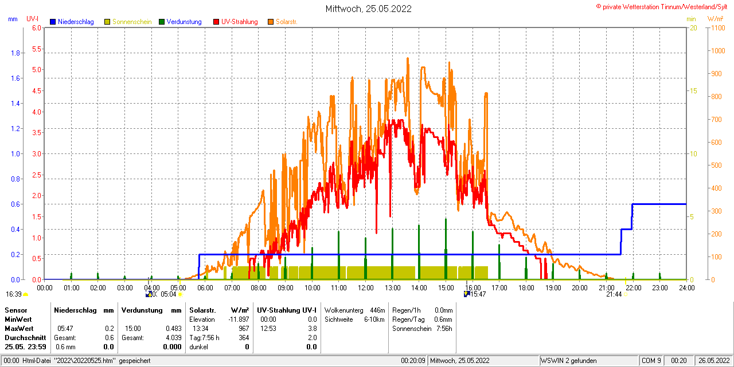Click the W/m² axis unit label above the chart

coord(716,19)
